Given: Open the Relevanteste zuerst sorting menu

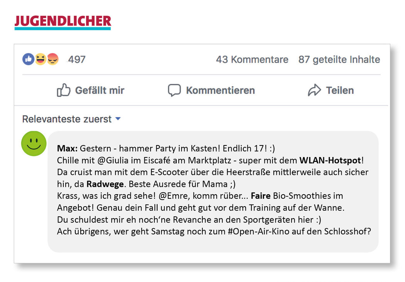Looking at the screenshot, I should pyautogui.click(x=71, y=119).
